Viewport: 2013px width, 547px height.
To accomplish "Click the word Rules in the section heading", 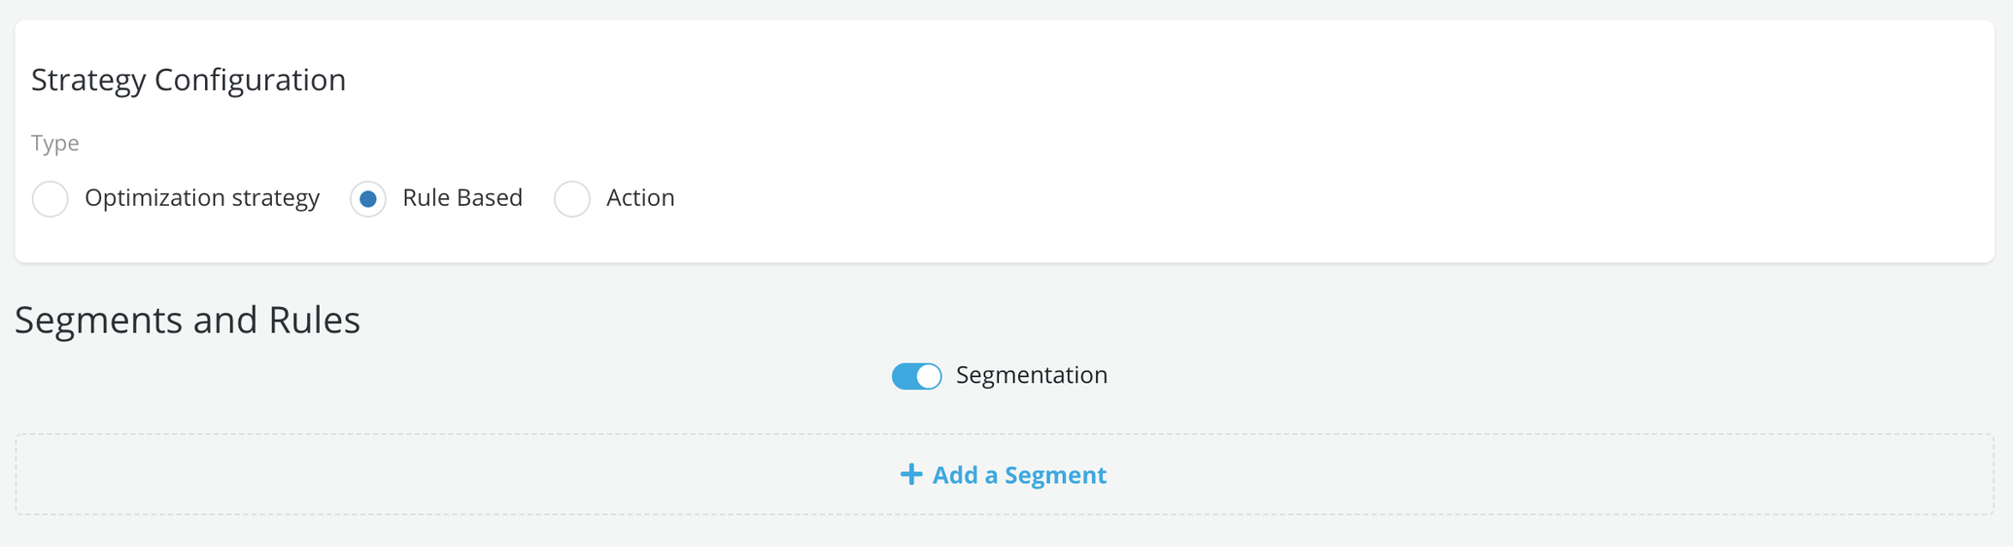I will tap(314, 320).
